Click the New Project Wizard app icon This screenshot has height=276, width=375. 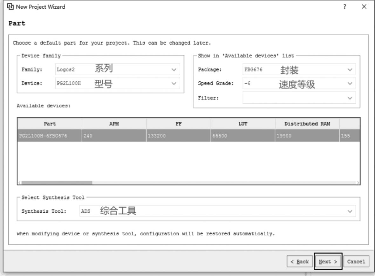coord(10,7)
